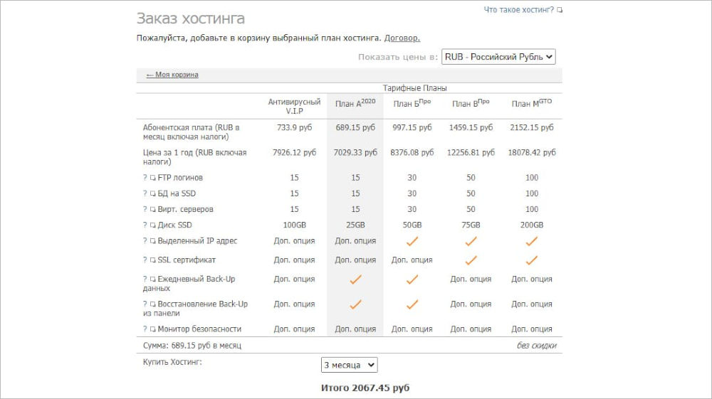Choose the План М GTO plan header
712x399 pixels.
click(531, 104)
